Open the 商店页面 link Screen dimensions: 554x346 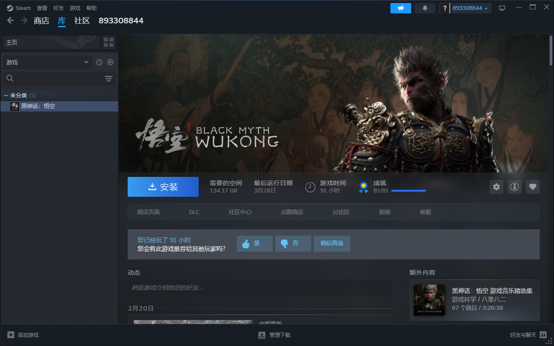pyautogui.click(x=148, y=212)
